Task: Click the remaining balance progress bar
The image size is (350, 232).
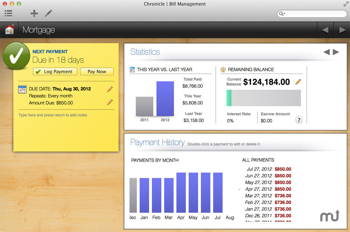Action: 264,98
